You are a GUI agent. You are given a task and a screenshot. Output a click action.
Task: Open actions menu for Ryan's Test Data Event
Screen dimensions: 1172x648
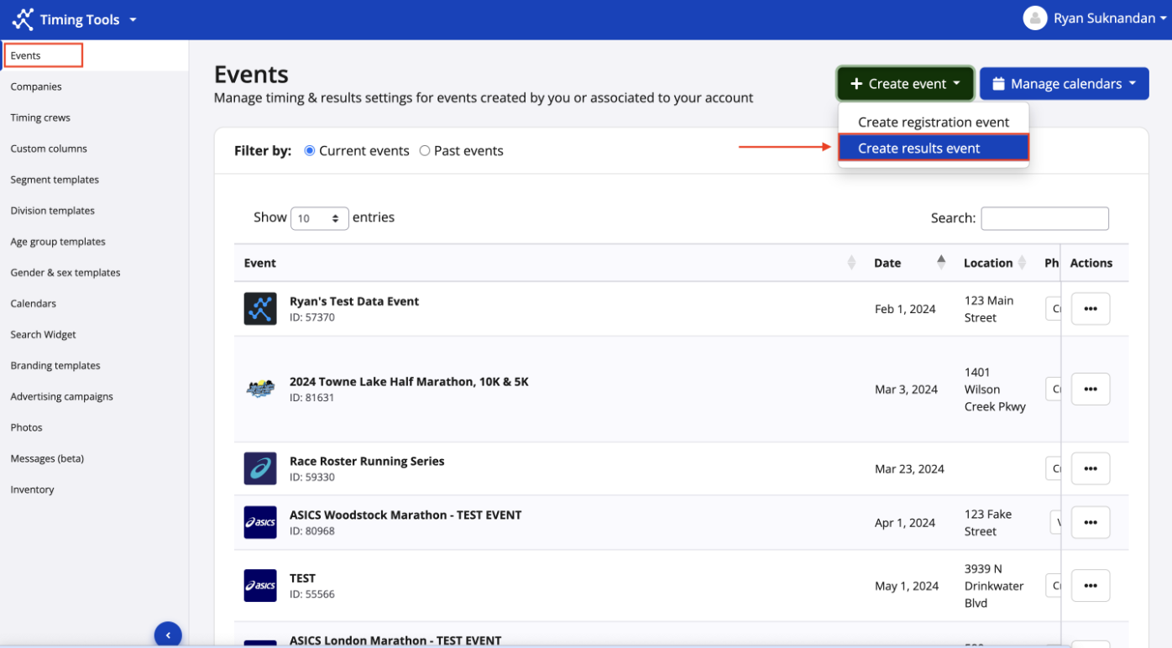coord(1090,309)
